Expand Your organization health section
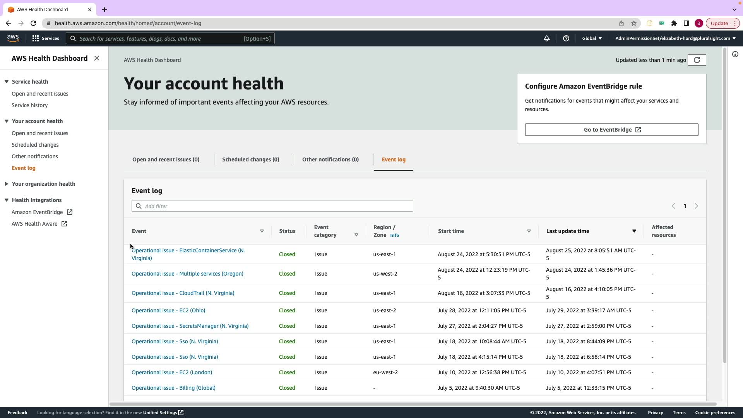This screenshot has width=743, height=418. pos(7,184)
